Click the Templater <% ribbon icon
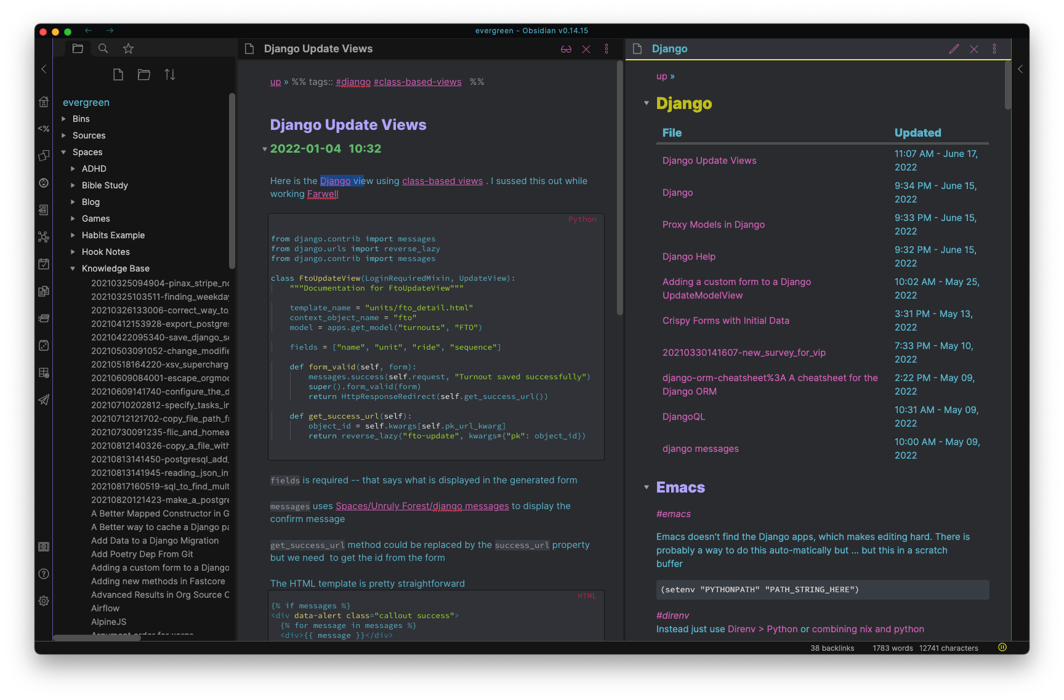 [44, 129]
